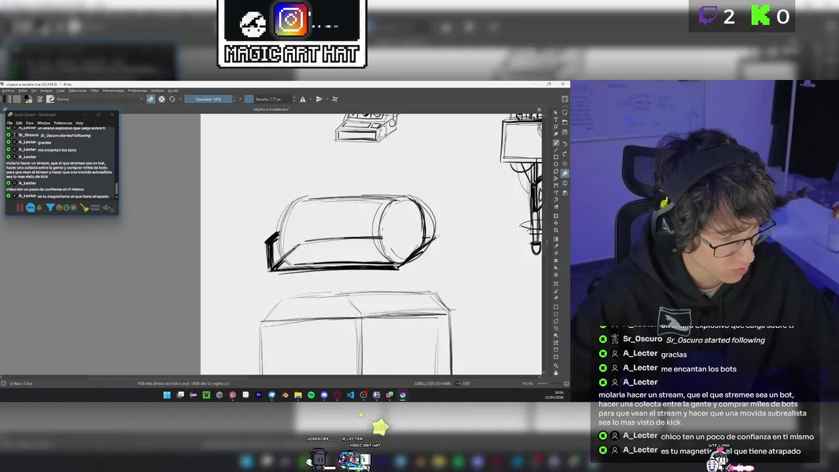Open Krita Seleccionar menu
Screen dimensions: 839x472
click(77, 90)
